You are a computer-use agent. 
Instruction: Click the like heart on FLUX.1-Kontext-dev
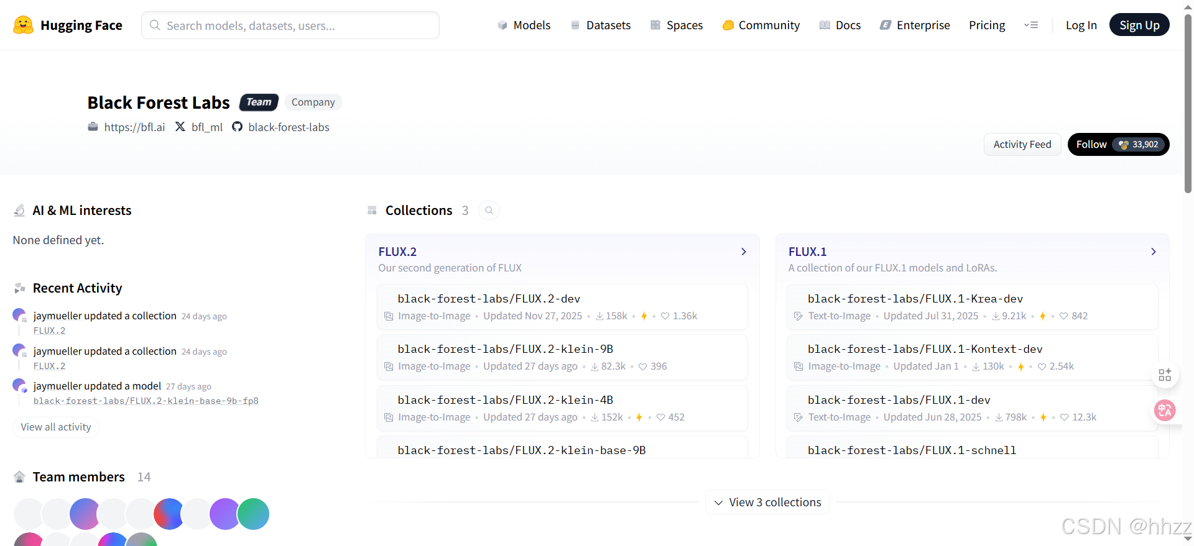pyautogui.click(x=1042, y=366)
